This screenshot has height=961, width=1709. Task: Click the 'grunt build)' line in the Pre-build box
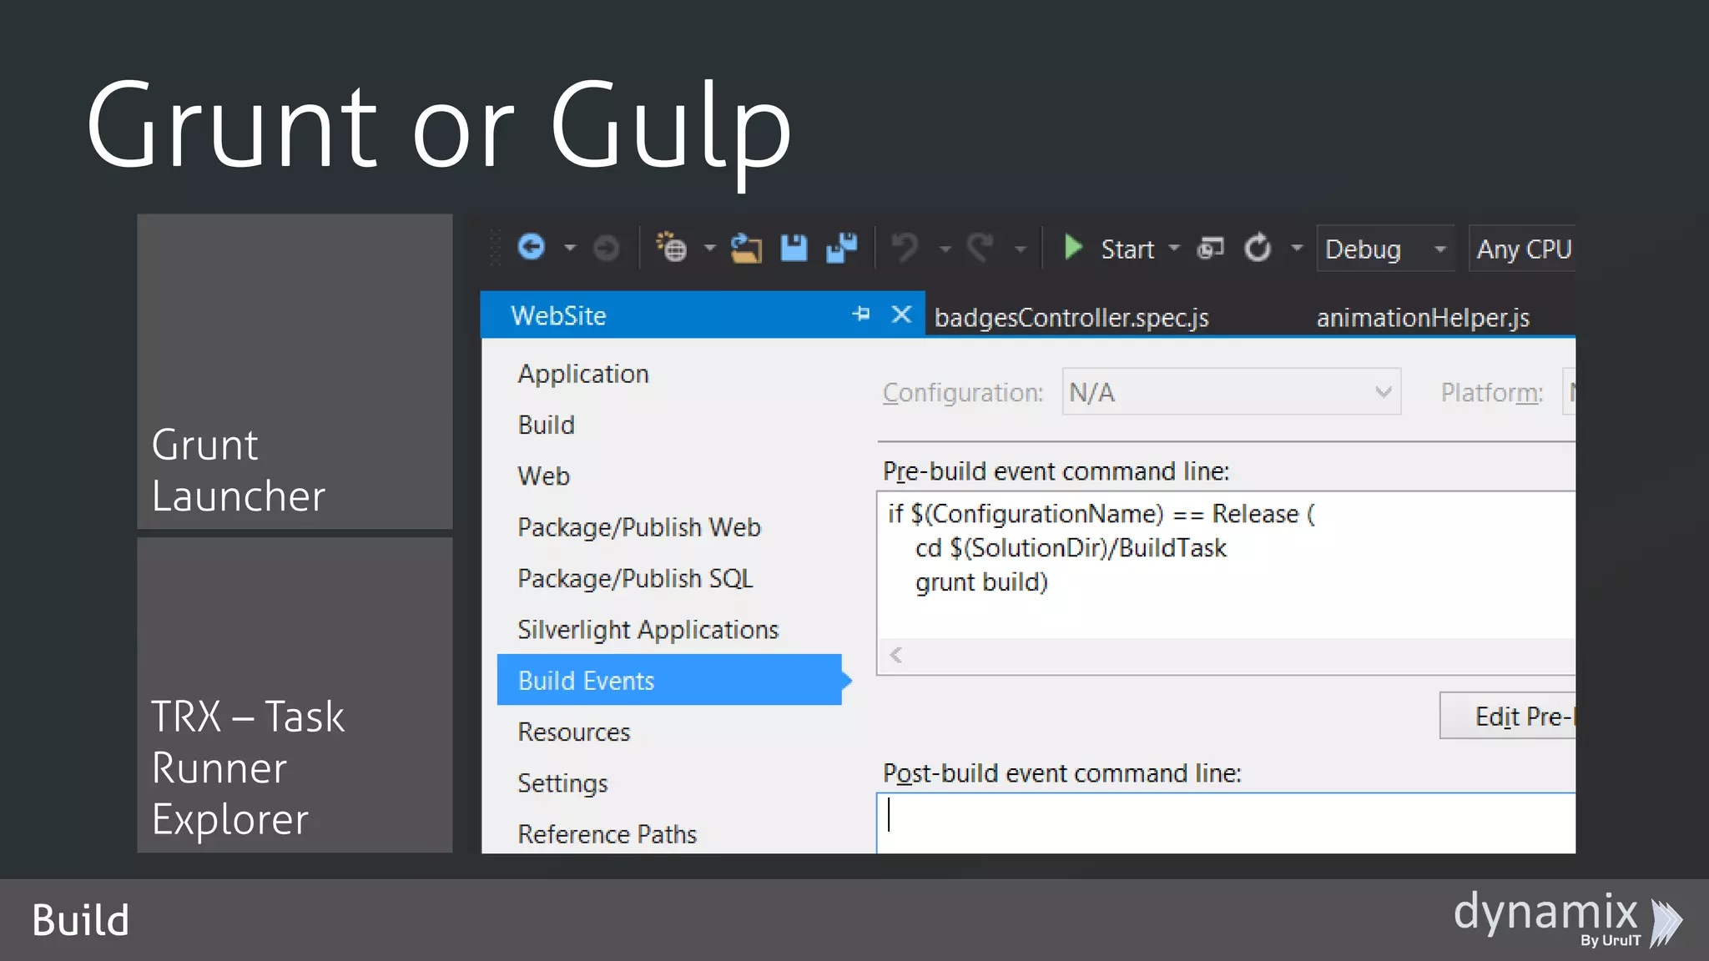point(981,582)
